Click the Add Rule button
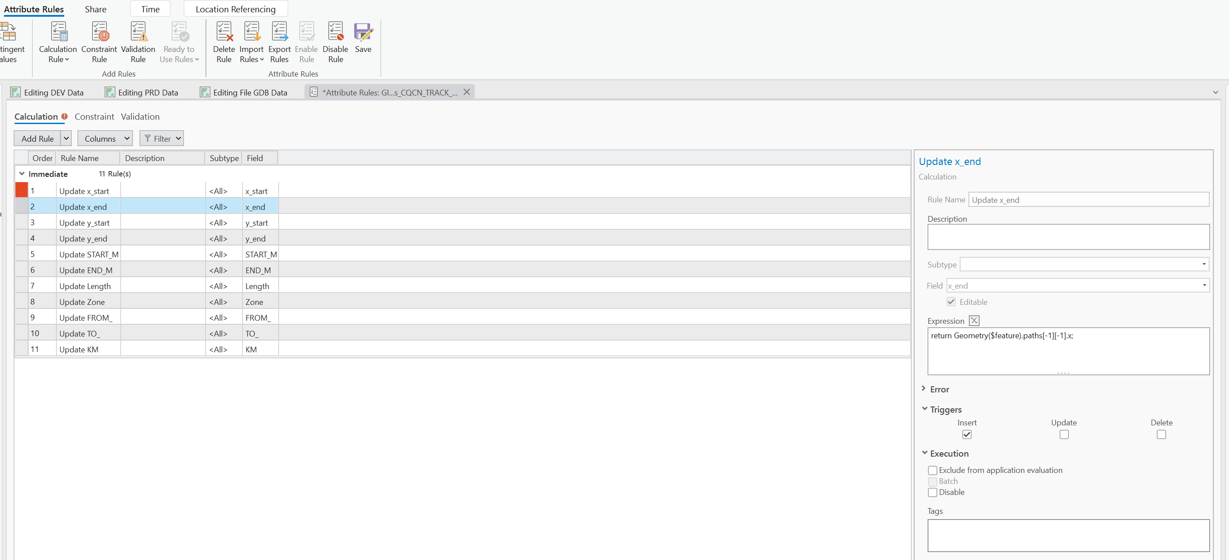1229x560 pixels. coord(37,138)
